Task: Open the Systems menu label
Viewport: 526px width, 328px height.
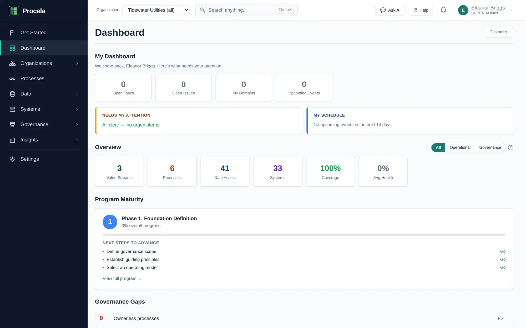Action: 30,109
